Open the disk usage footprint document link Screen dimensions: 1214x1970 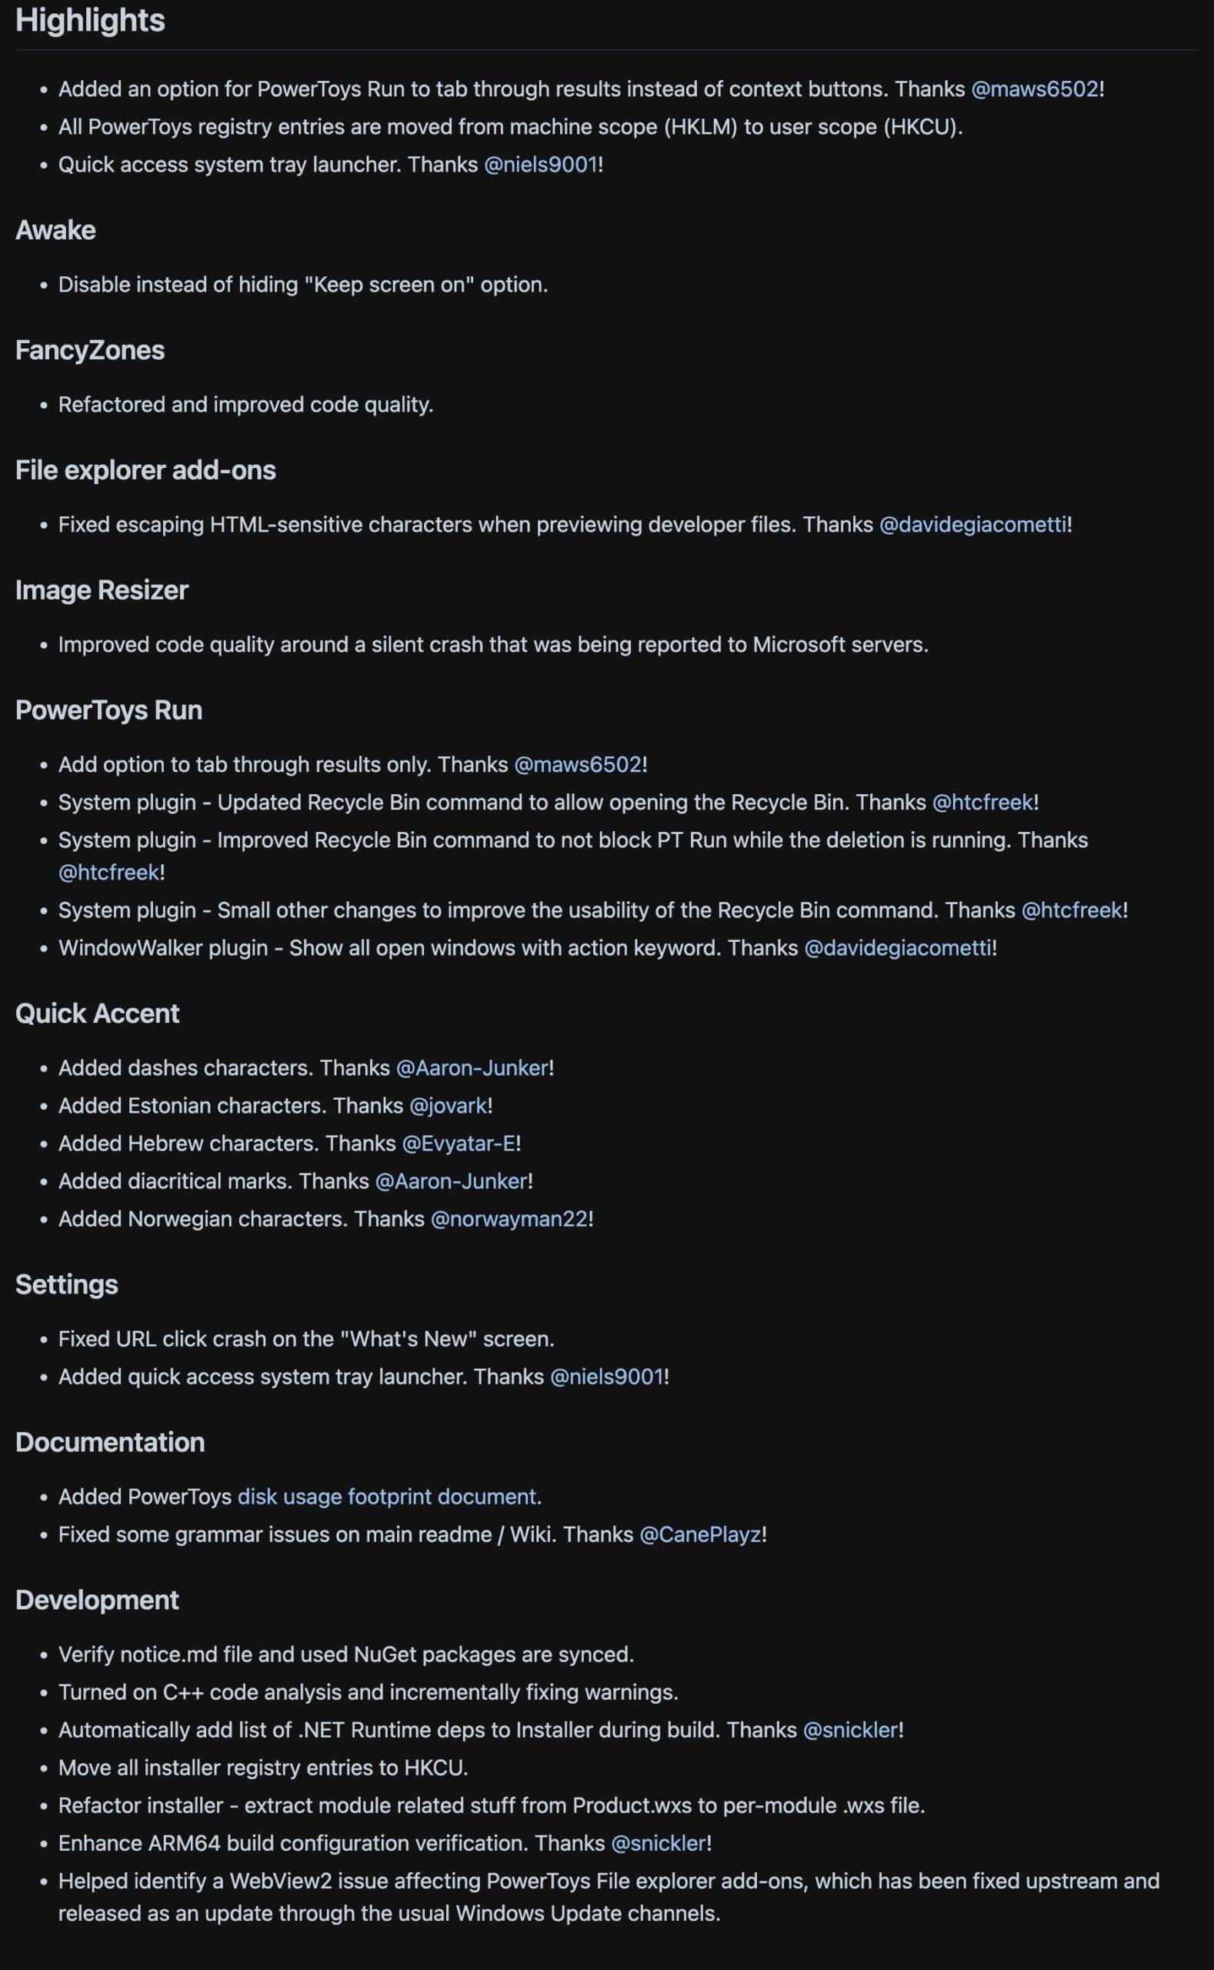point(387,1497)
